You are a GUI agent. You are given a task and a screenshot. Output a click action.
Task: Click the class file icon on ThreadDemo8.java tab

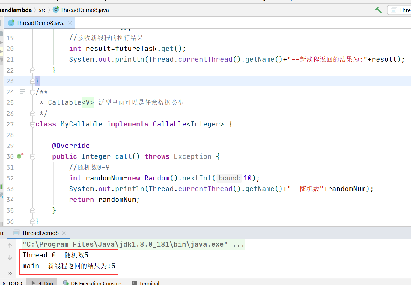point(11,23)
